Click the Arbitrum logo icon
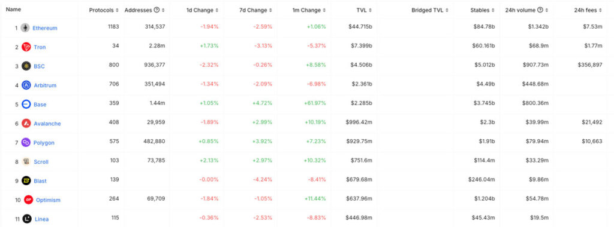 click(26, 85)
